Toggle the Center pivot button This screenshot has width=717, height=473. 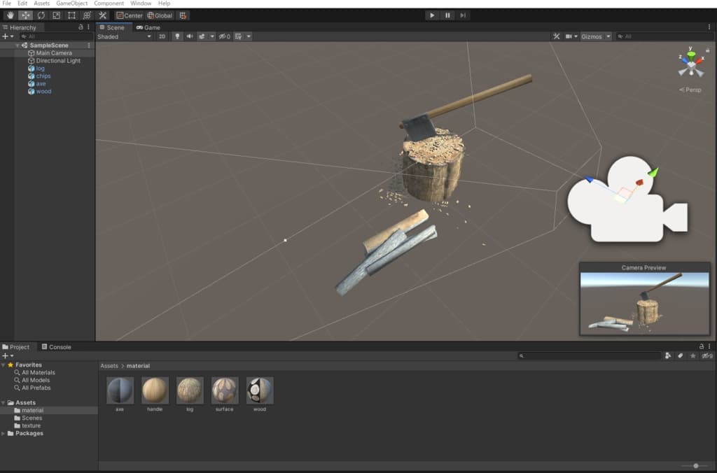coord(129,15)
